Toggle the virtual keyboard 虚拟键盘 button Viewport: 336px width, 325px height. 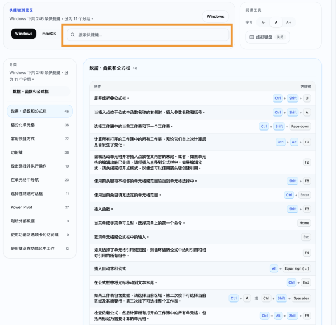(268, 37)
